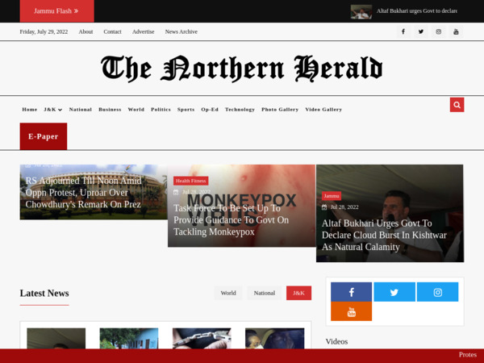Screen dimensions: 484x363
Task: Open the Technology menu item
Action: [x=240, y=109]
